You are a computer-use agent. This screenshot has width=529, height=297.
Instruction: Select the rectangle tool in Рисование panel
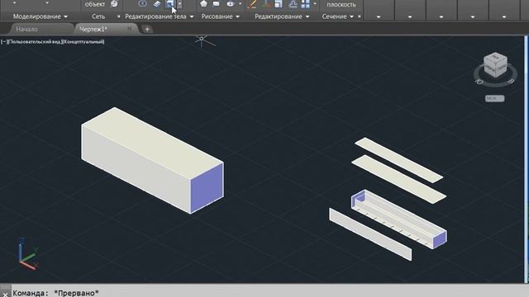[x=217, y=3]
